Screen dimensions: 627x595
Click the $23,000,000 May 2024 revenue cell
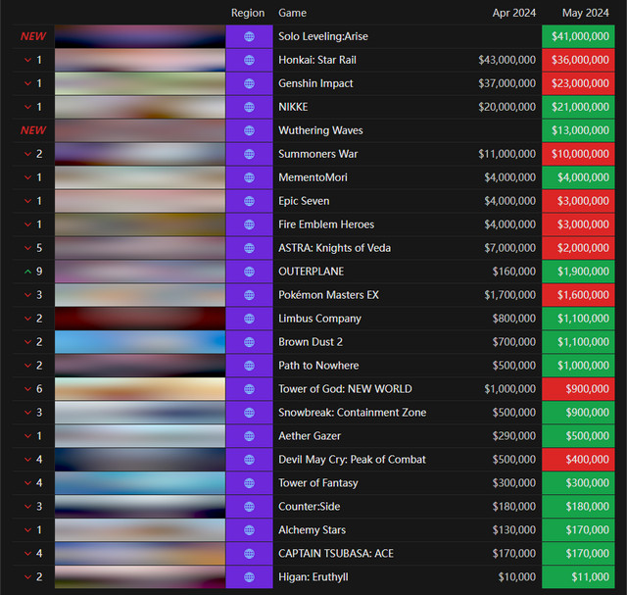(578, 83)
